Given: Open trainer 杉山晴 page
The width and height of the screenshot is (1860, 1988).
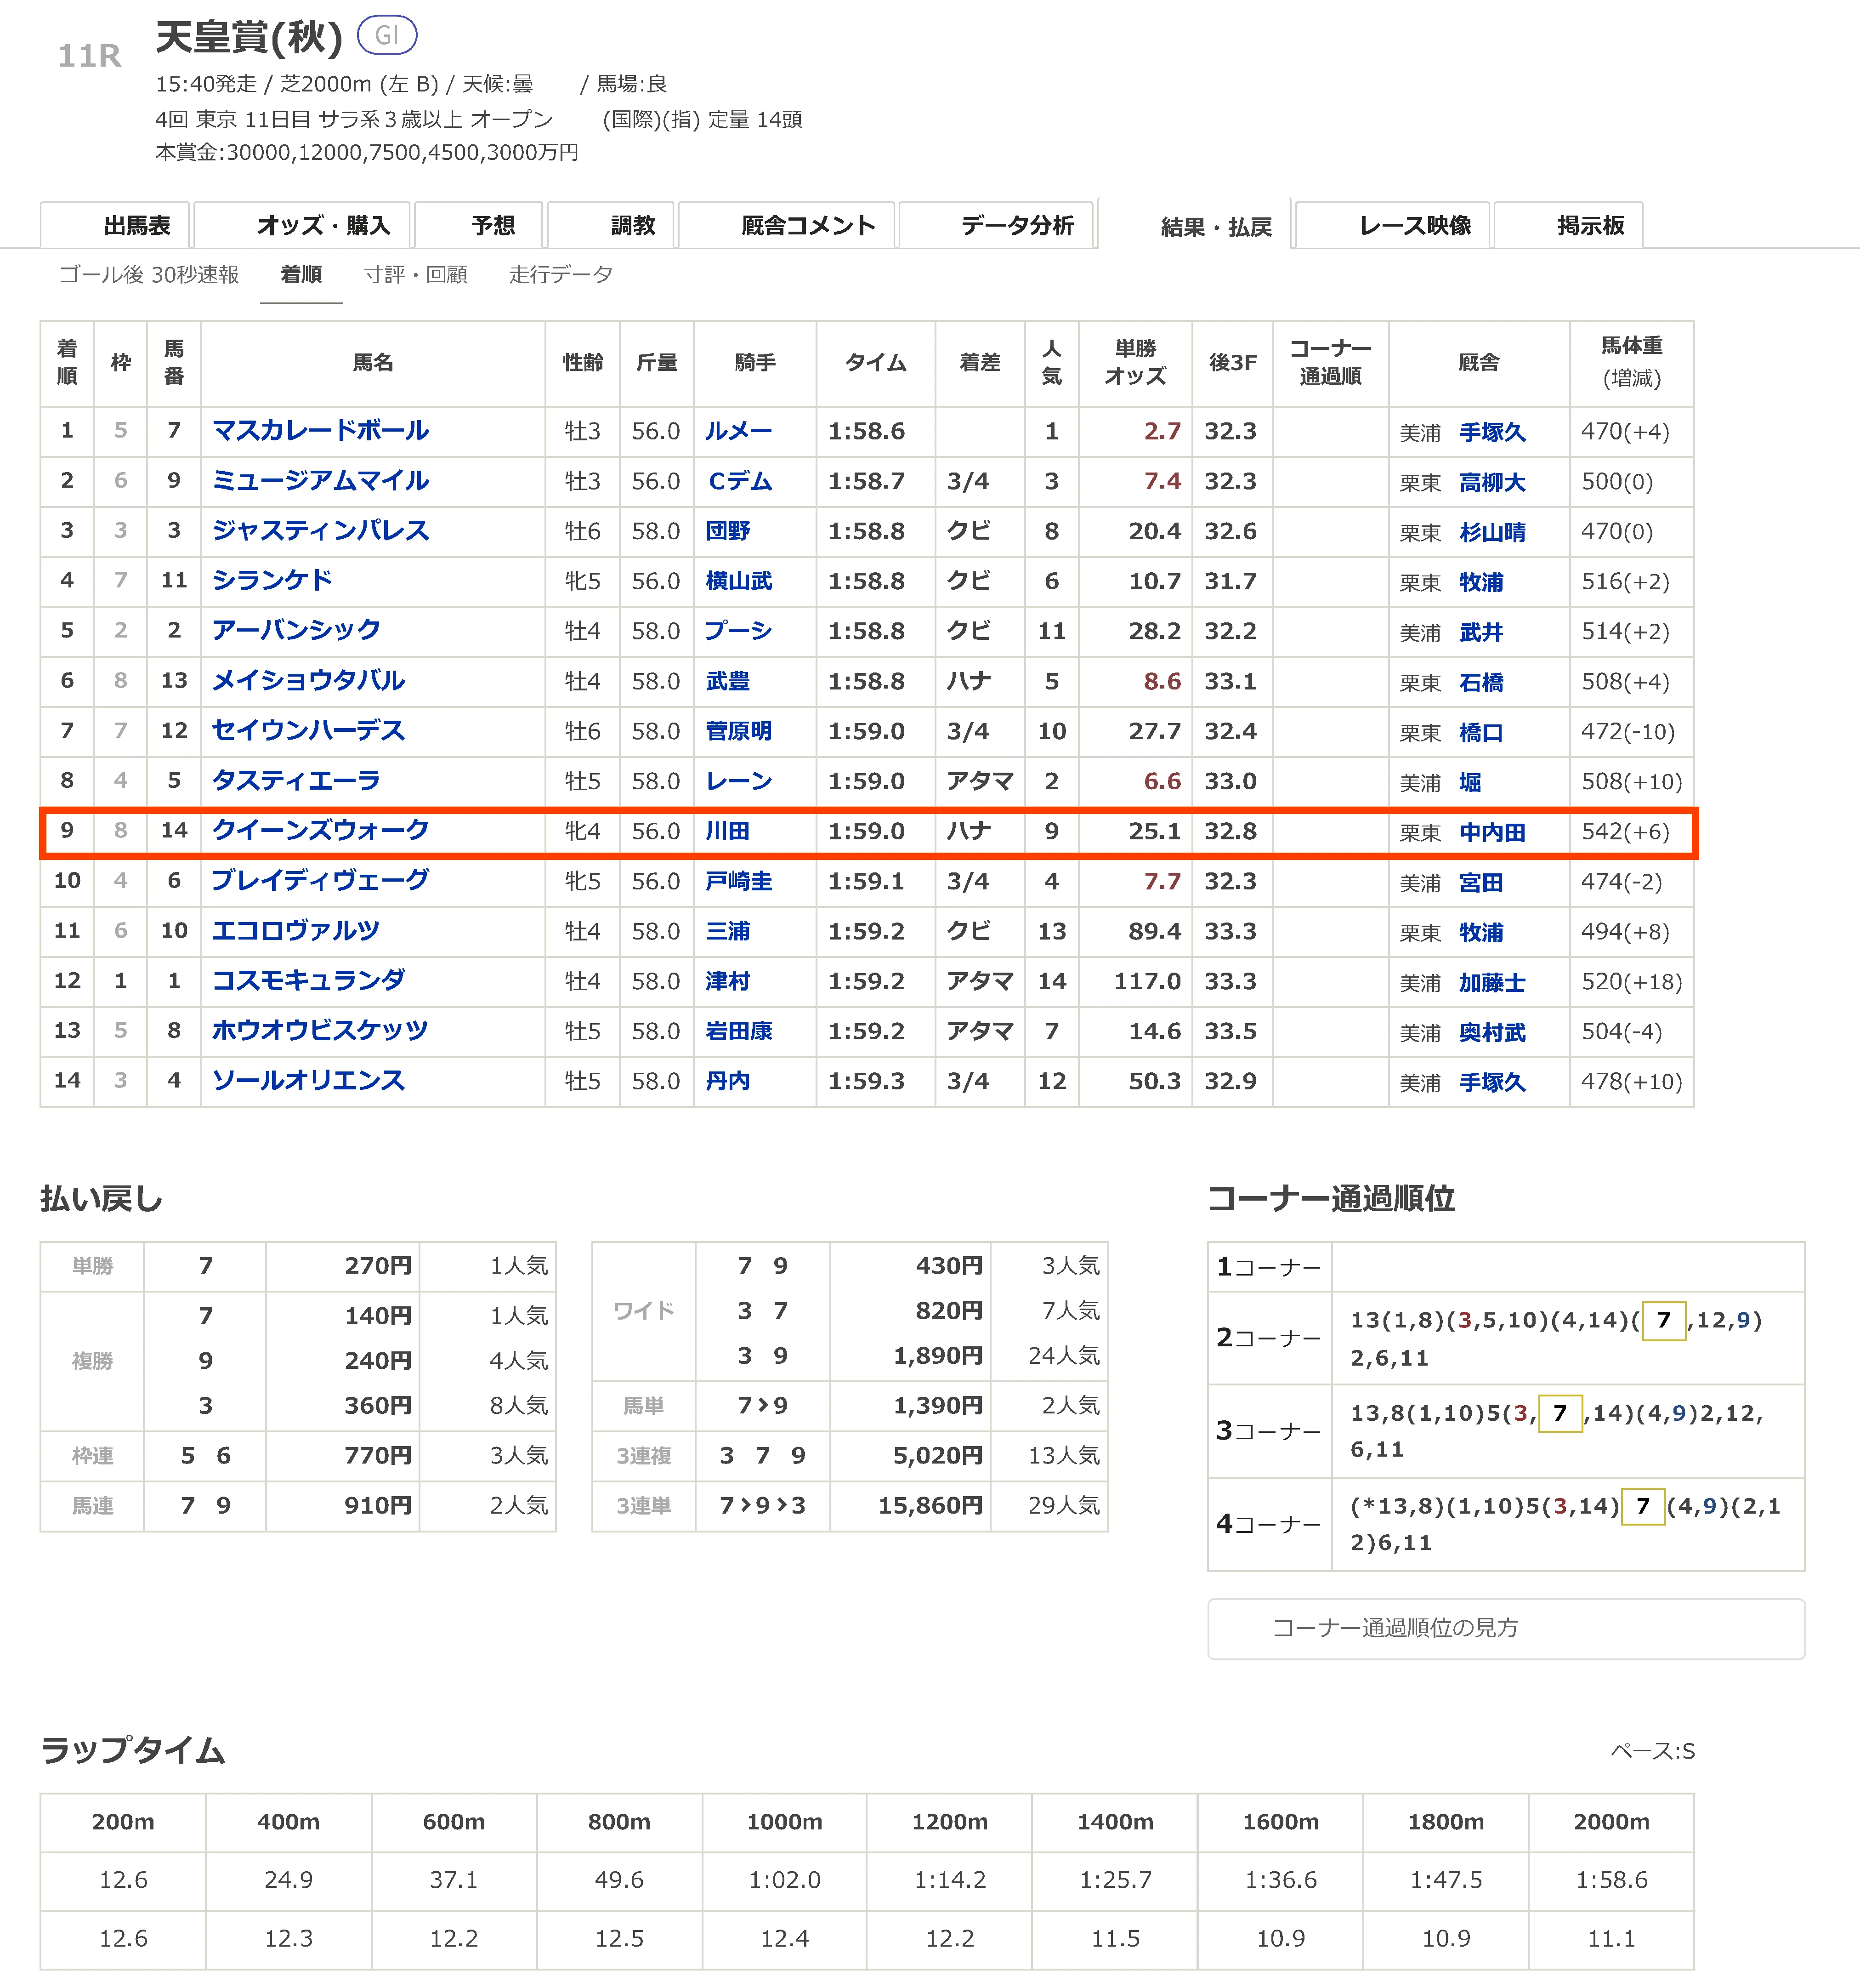Looking at the screenshot, I should (1492, 533).
